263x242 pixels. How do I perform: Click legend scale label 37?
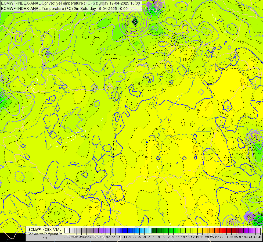click(x=241, y=237)
